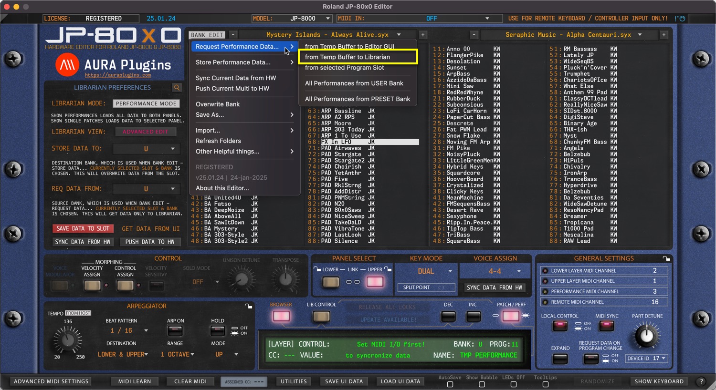
Task: Click the General Settings lock icon
Action: click(x=666, y=258)
